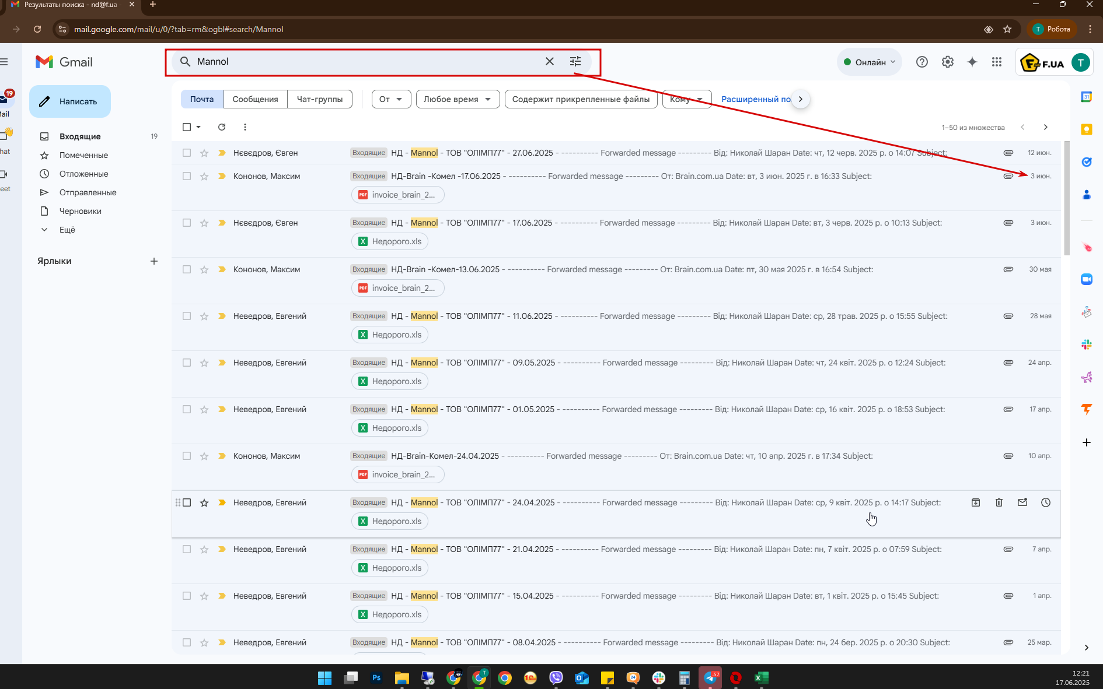Open Google Calendar side panel

[1087, 97]
